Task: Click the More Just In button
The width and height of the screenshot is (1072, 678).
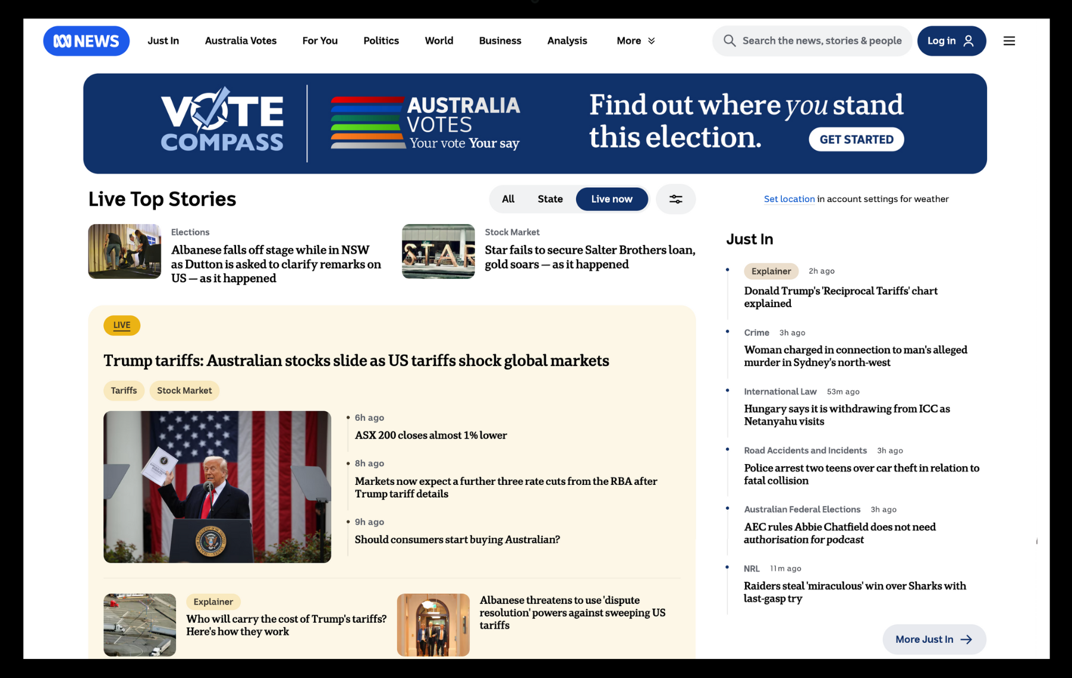Action: tap(934, 639)
